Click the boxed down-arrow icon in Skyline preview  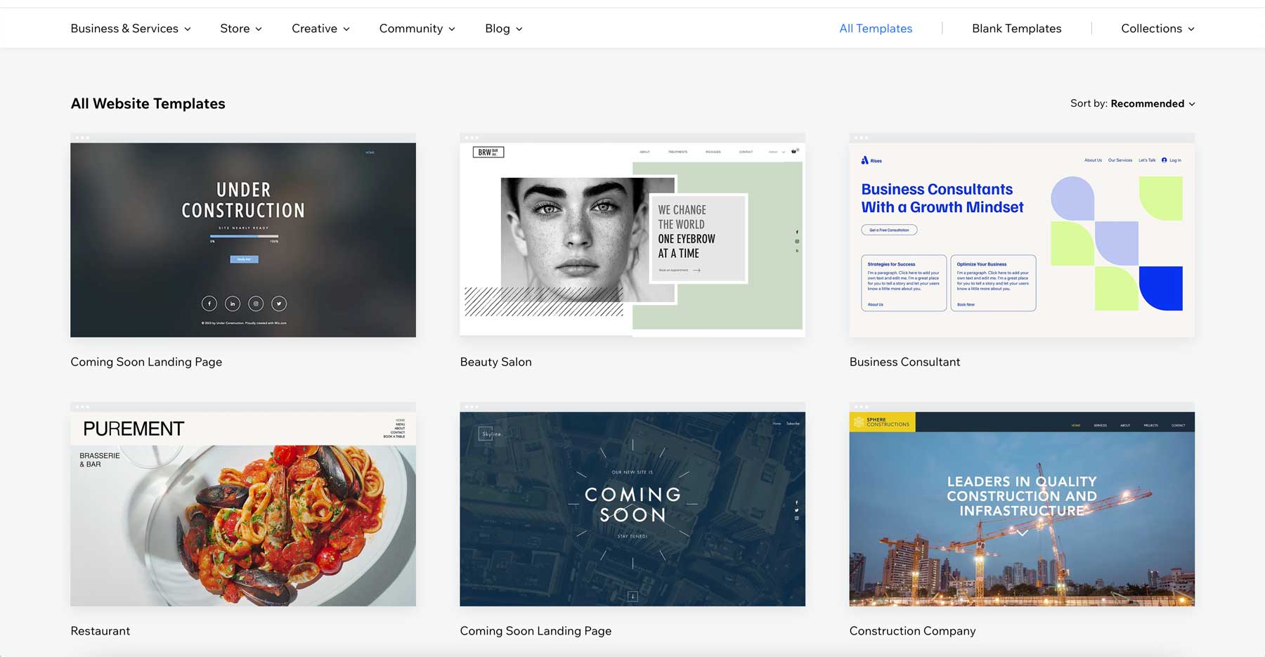pyautogui.click(x=632, y=596)
